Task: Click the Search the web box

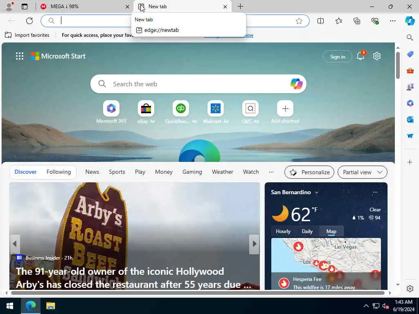Action: click(x=198, y=84)
